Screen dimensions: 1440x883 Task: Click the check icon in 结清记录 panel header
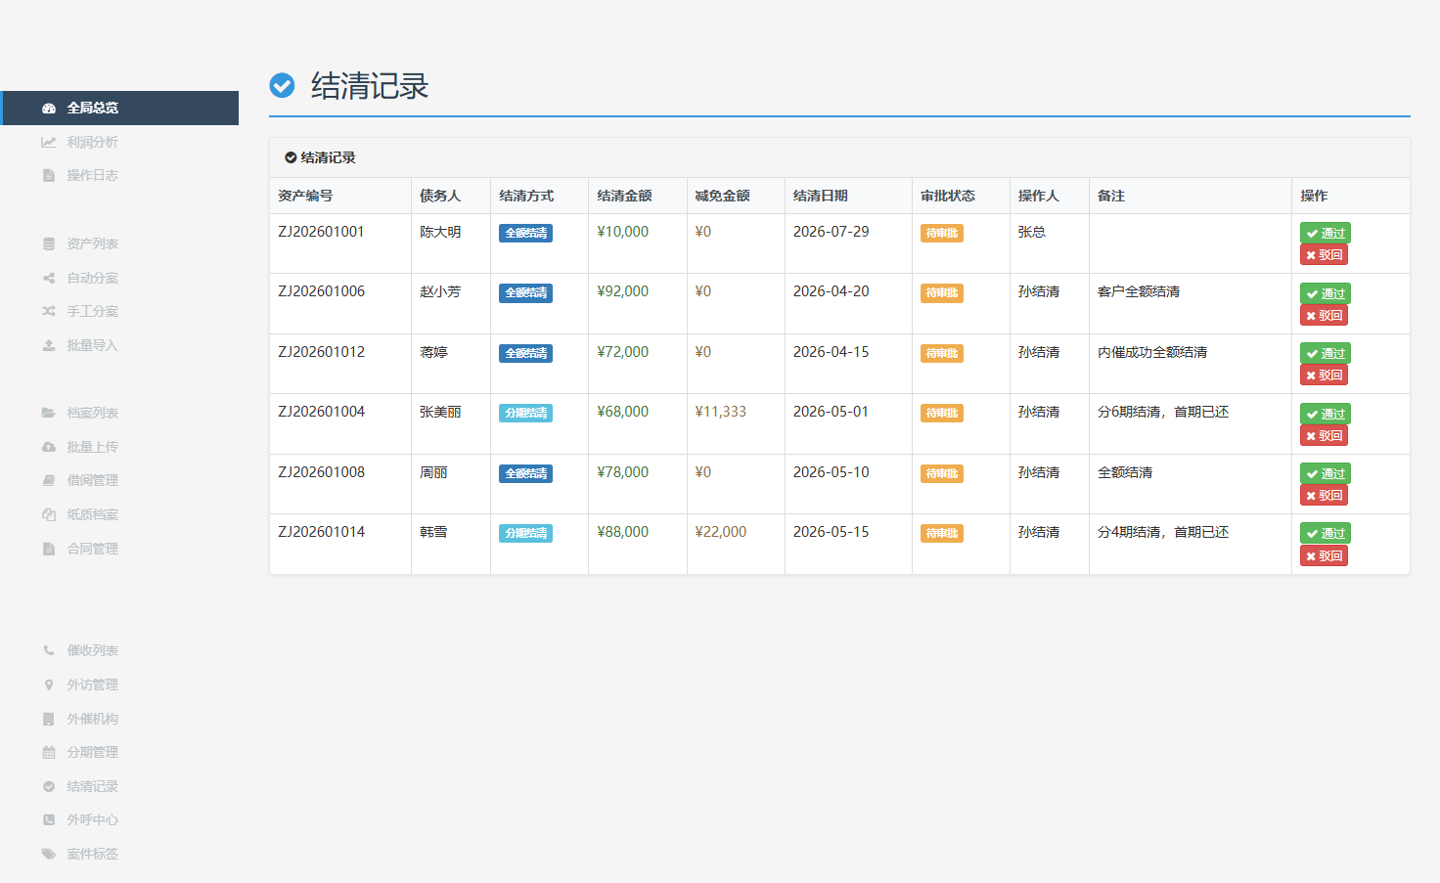point(291,157)
